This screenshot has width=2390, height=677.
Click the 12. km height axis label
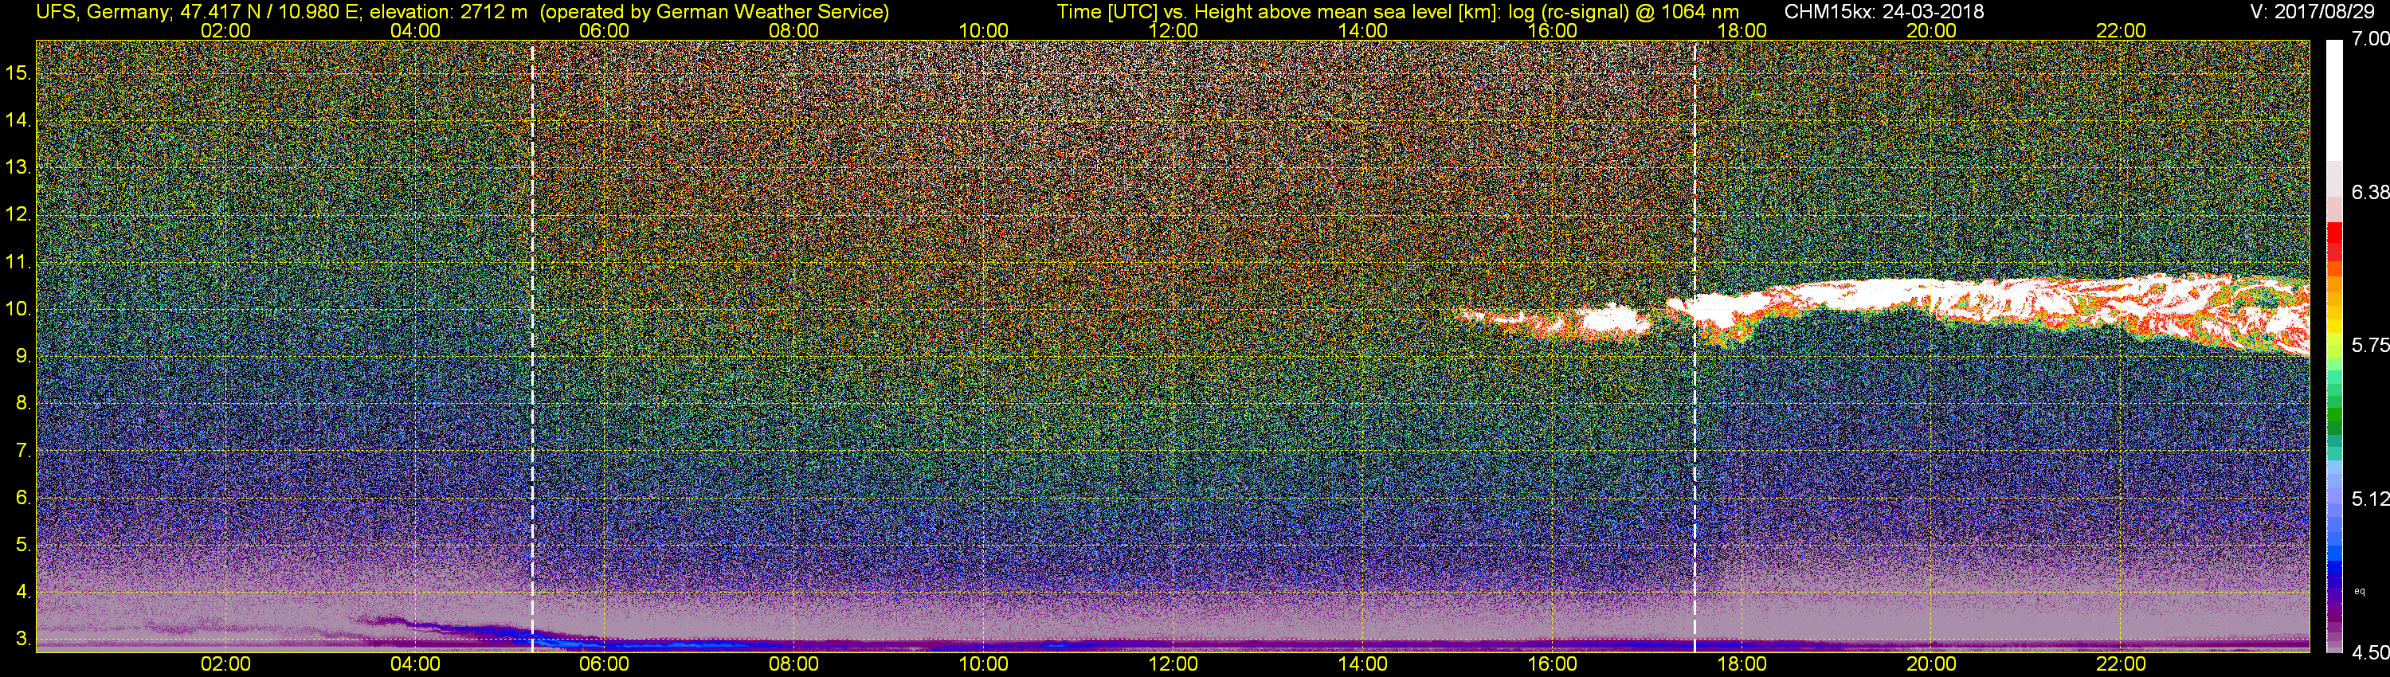tap(18, 215)
